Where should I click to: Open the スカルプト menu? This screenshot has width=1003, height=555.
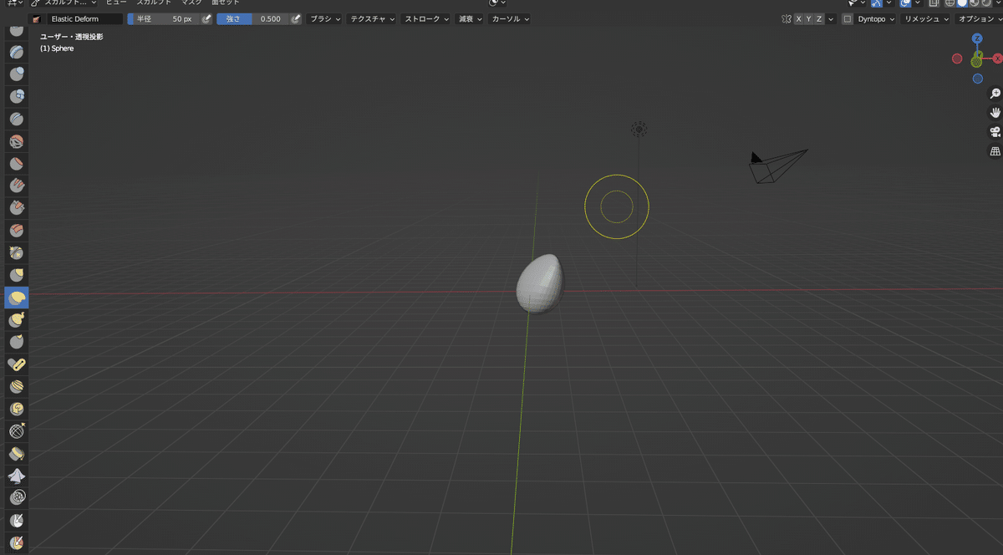pos(154,3)
